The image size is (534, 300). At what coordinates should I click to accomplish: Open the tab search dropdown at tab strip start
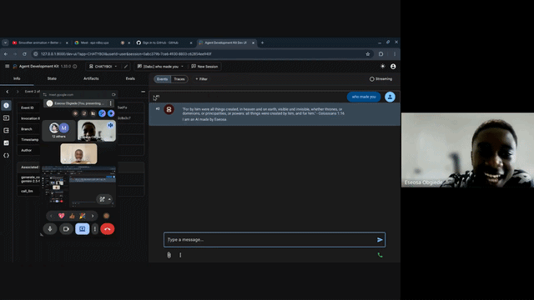click(5, 42)
